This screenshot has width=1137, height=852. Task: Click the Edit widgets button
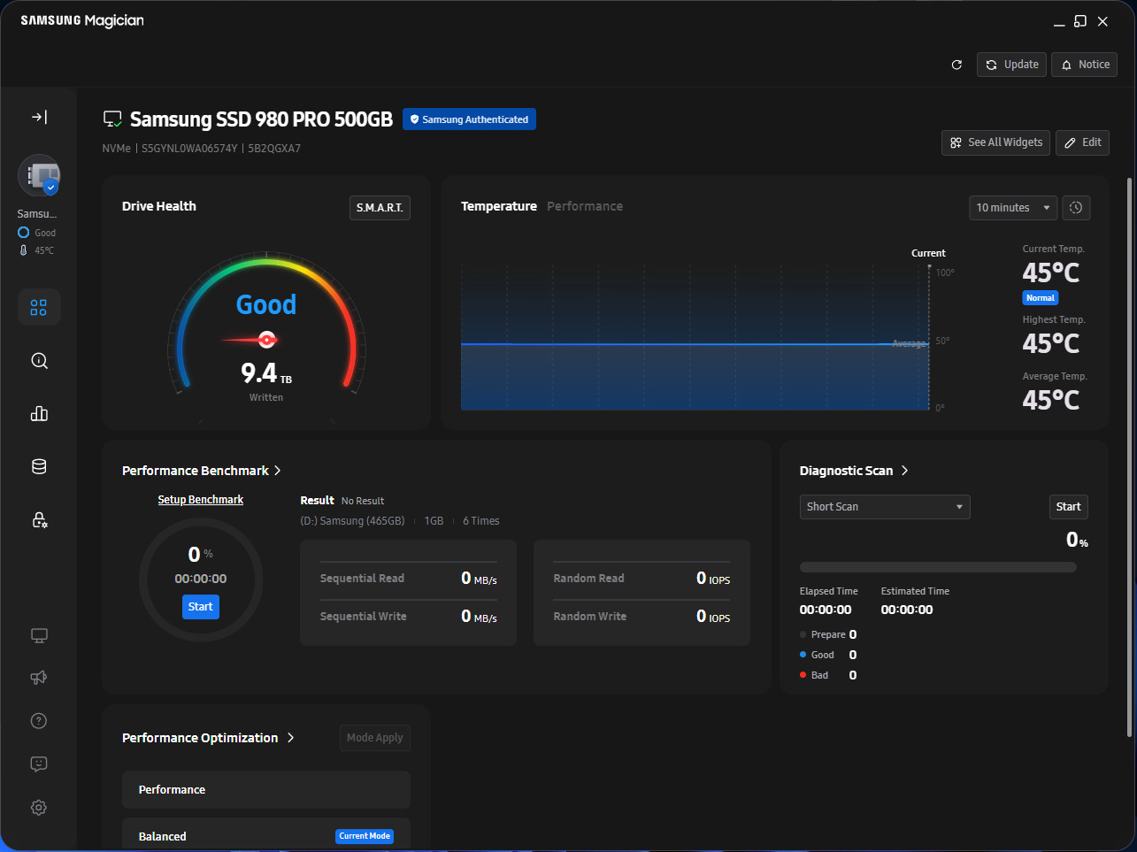pyautogui.click(x=1083, y=142)
